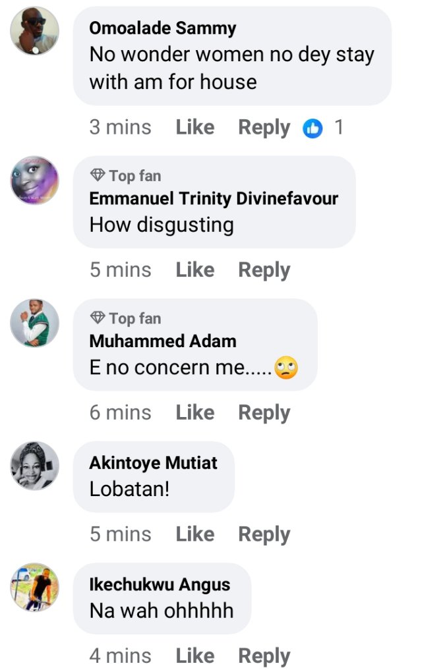
Task: Reply to Ikechukwu Angus's comment
Action: (x=264, y=656)
